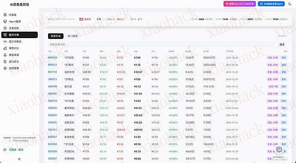Switch to the 热门股票 tab
The width and height of the screenshot is (296, 163).
(x=72, y=36)
